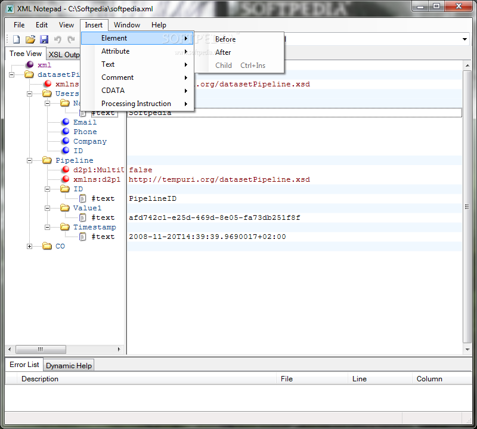The image size is (477, 429).
Task: Open the Window menu
Action: tap(127, 25)
